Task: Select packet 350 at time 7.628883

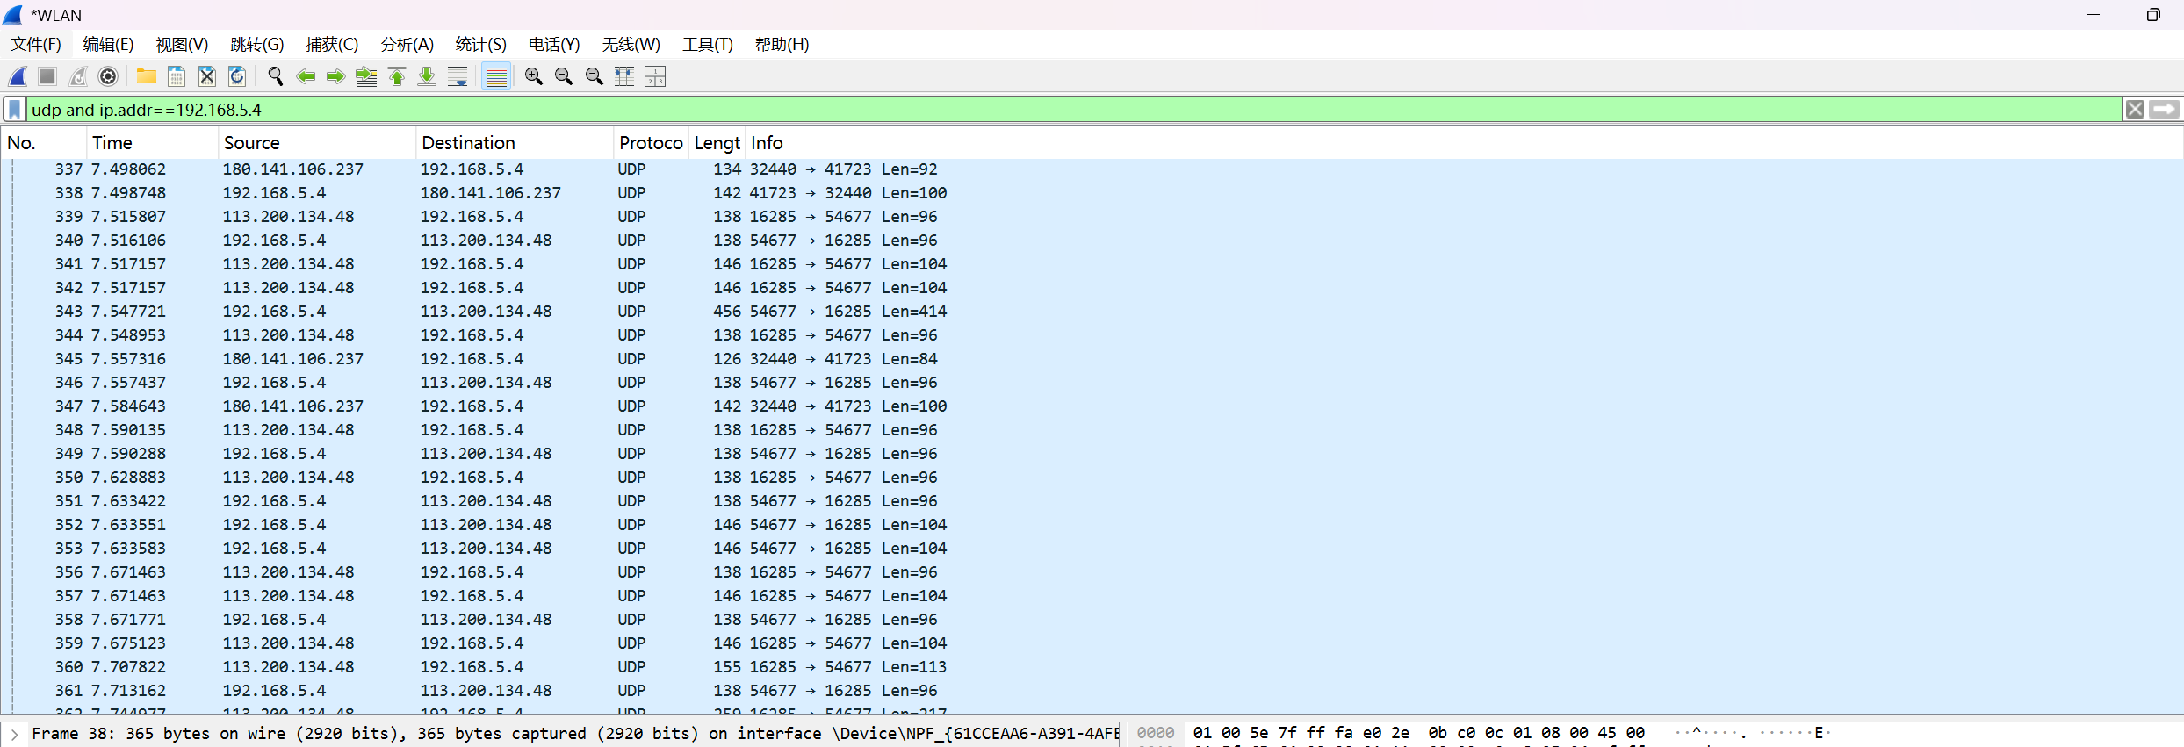Action: click(1092, 478)
